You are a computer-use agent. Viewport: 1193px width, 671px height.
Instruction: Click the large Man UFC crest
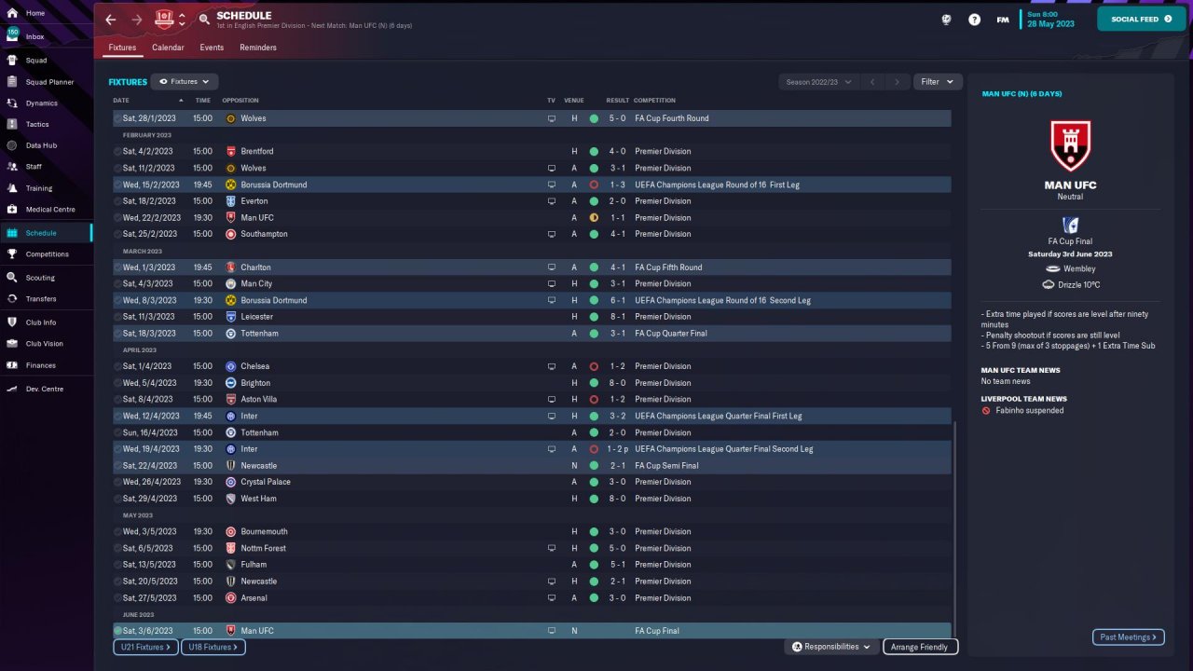pyautogui.click(x=1070, y=145)
